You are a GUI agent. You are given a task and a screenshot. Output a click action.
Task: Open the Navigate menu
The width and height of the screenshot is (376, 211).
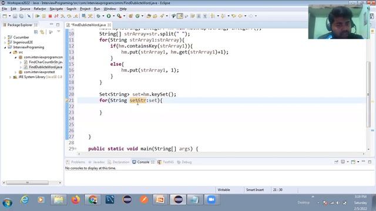[56, 9]
